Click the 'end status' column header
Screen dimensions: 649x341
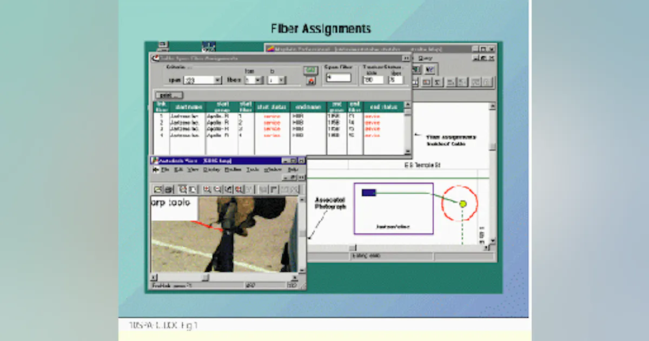[x=383, y=107]
